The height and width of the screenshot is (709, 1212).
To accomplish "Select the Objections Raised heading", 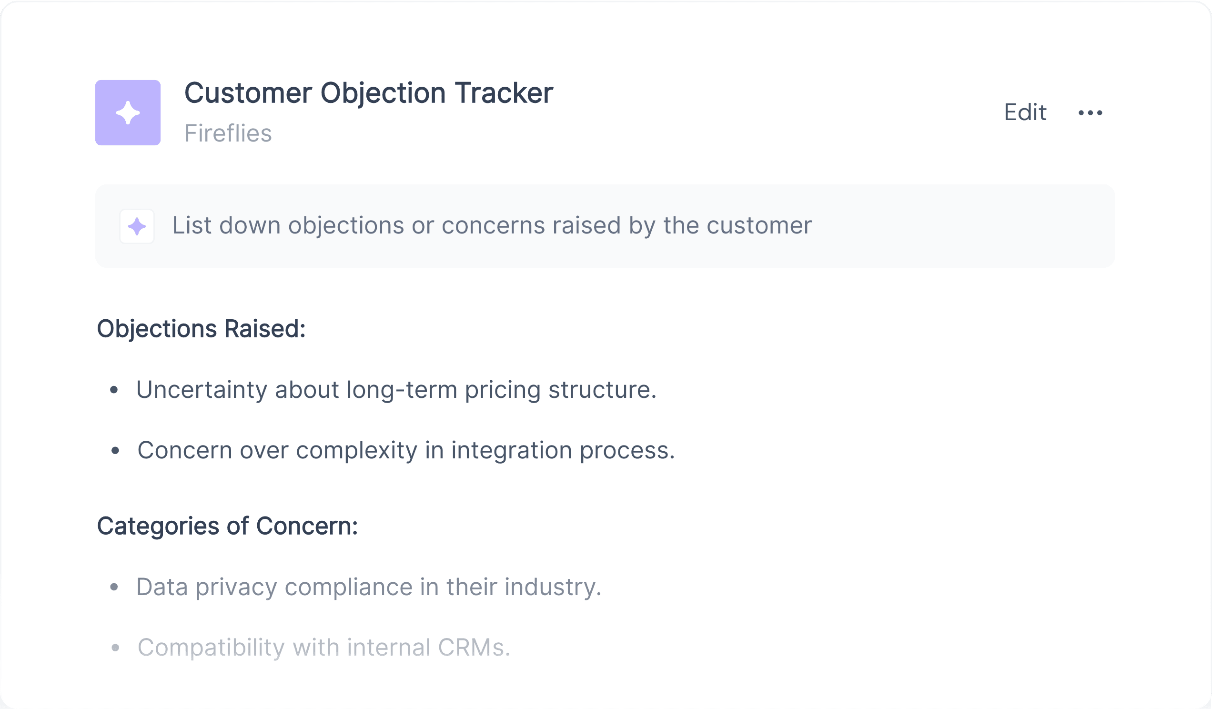I will click(x=201, y=330).
